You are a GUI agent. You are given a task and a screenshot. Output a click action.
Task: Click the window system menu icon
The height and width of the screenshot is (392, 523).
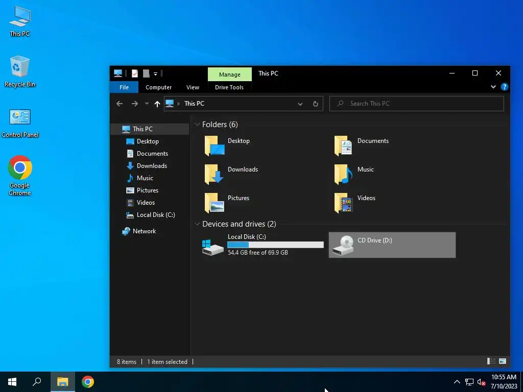point(118,73)
